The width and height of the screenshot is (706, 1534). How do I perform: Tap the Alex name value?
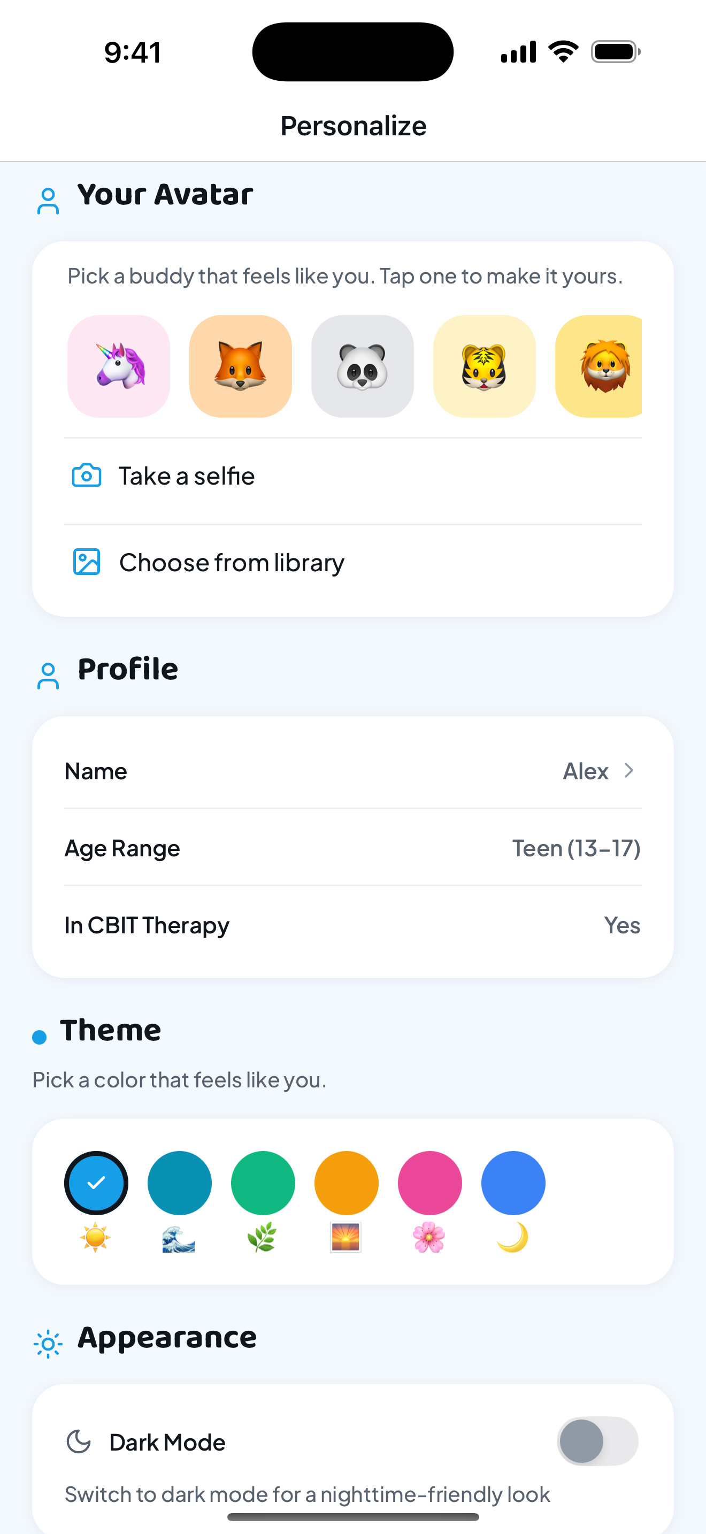click(x=585, y=771)
